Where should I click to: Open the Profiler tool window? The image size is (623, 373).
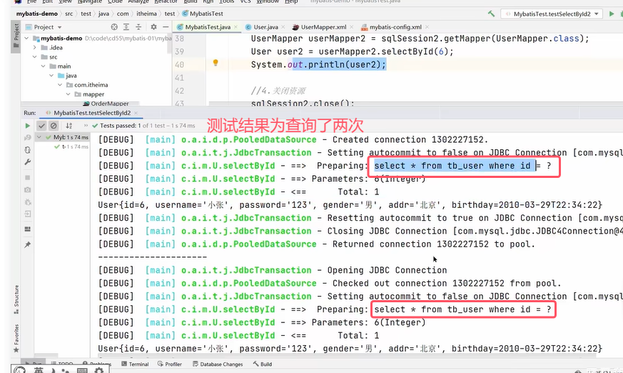[170, 364]
